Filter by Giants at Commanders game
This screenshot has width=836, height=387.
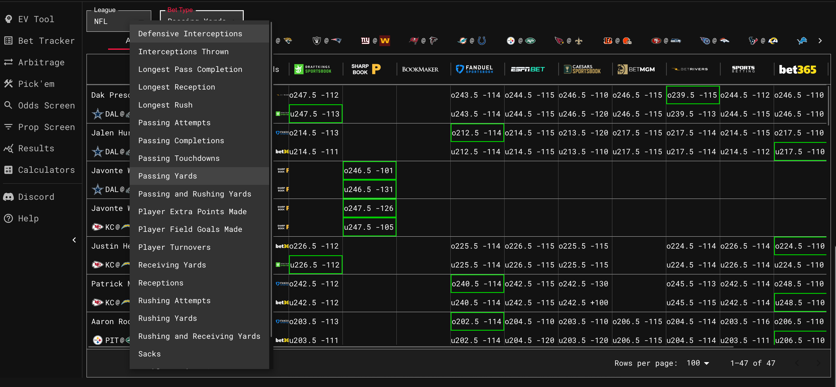pyautogui.click(x=375, y=40)
